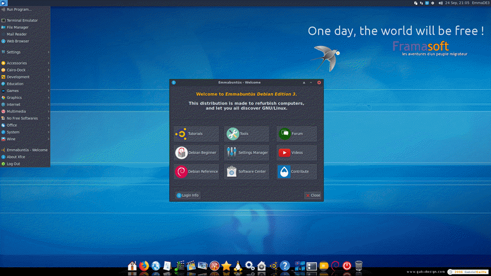Click the Login Info button

coord(187,195)
